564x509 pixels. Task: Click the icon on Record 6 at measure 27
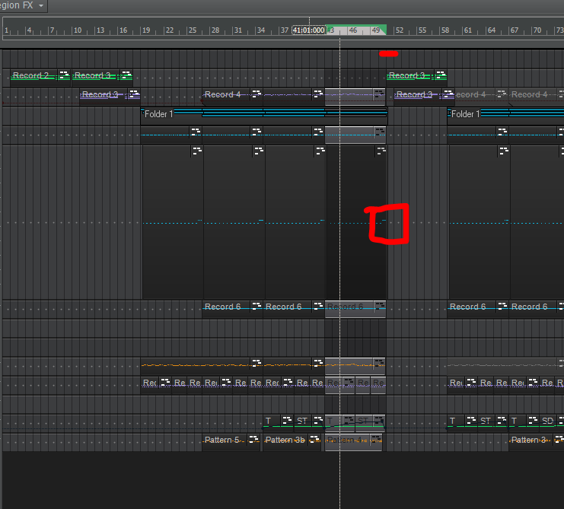(257, 307)
